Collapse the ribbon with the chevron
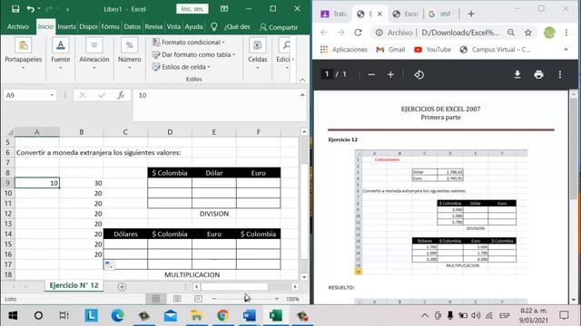The image size is (581, 326). (302, 80)
